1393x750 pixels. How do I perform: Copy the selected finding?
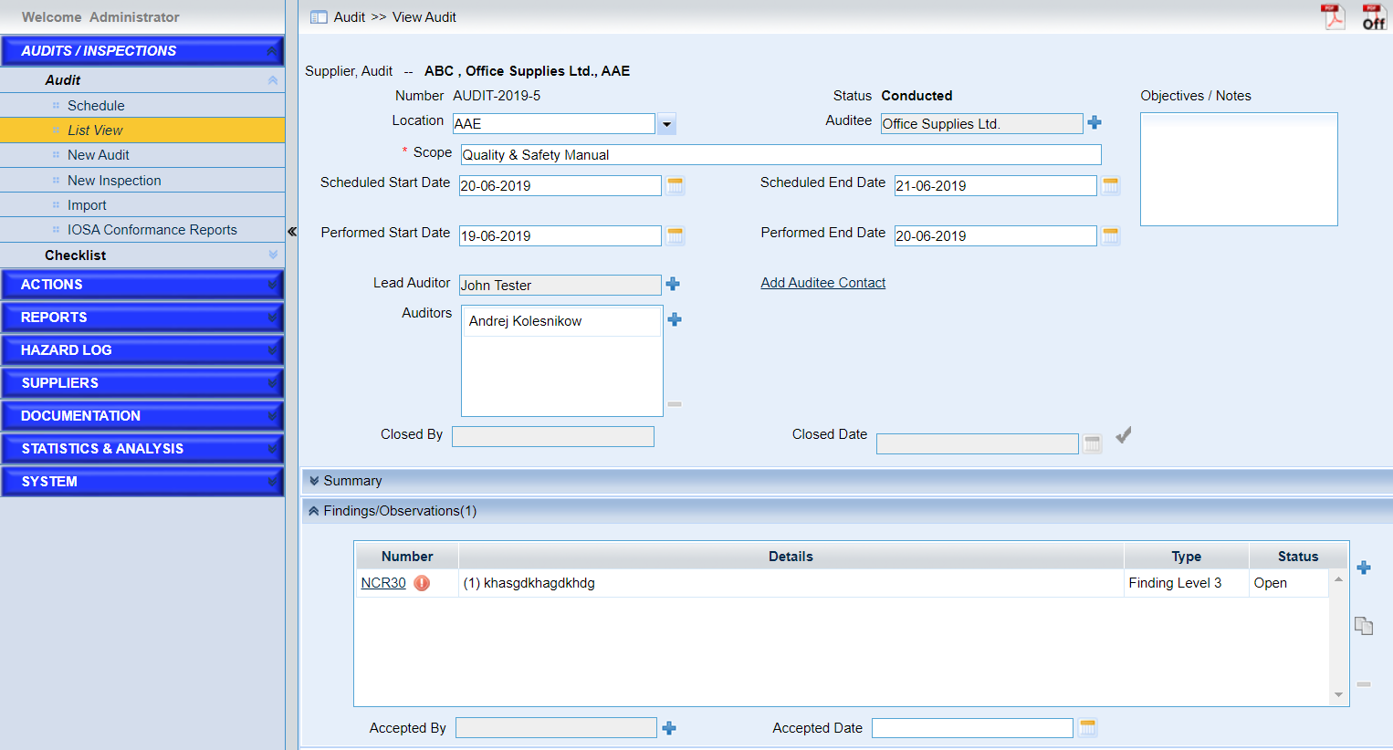pos(1364,626)
